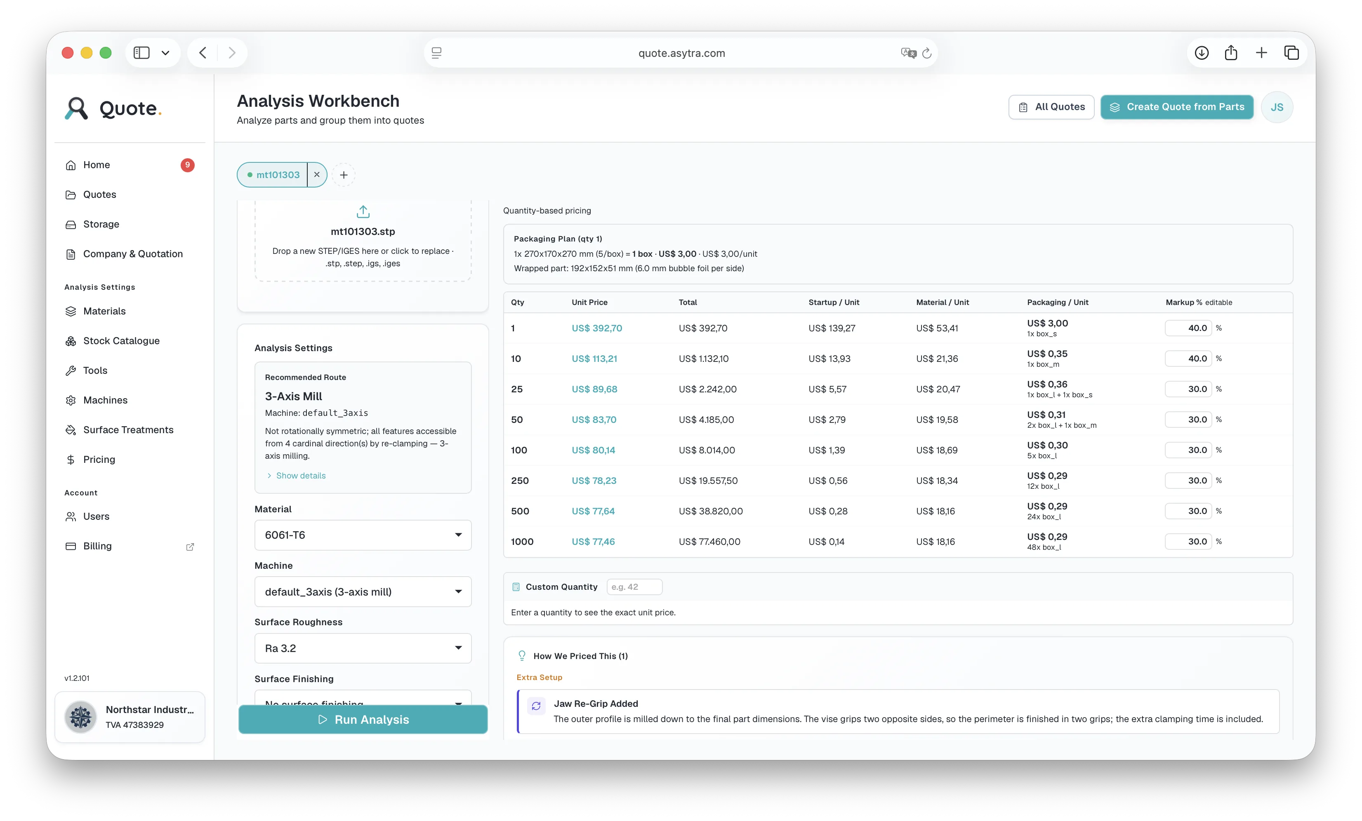Click the Jaw Re-Grip refresh icon
The width and height of the screenshot is (1362, 821).
pyautogui.click(x=536, y=706)
